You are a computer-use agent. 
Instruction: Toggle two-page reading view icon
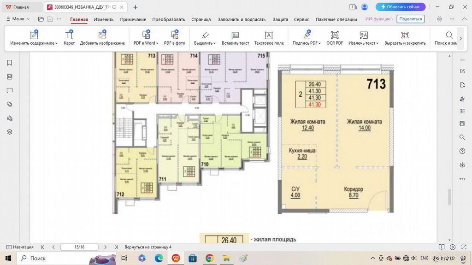tap(441, 247)
